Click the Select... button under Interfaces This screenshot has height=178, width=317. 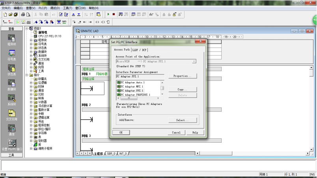coord(183,120)
